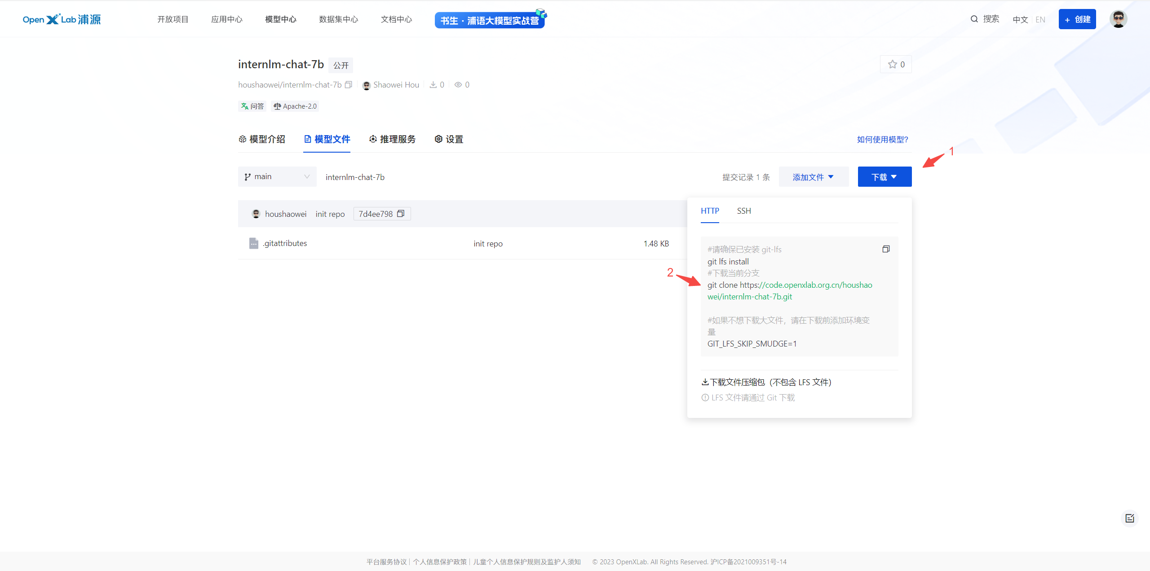Click the Shaowei Hou author name
The image size is (1150, 571).
[x=396, y=85]
